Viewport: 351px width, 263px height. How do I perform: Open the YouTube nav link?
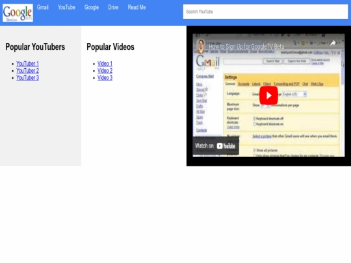point(66,7)
